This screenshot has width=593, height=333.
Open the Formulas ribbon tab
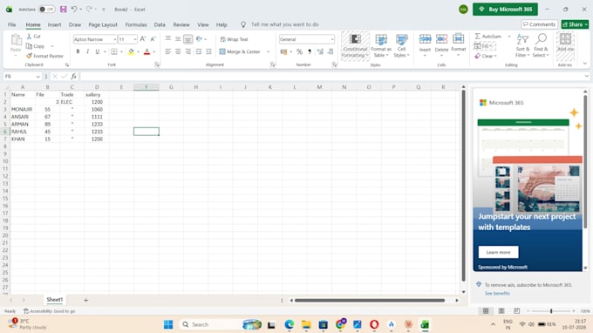coord(136,24)
